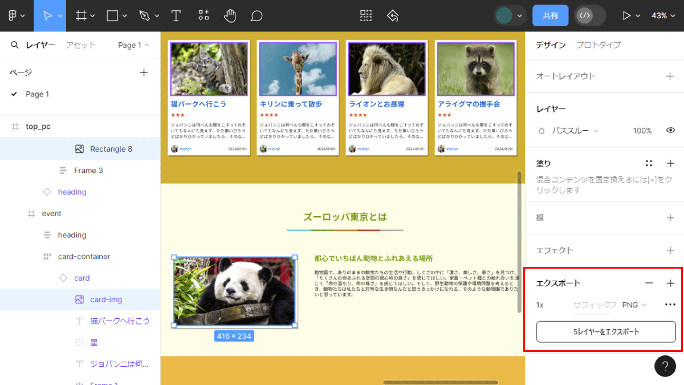
Task: Click the layers search magnifier icon
Action: 14,45
